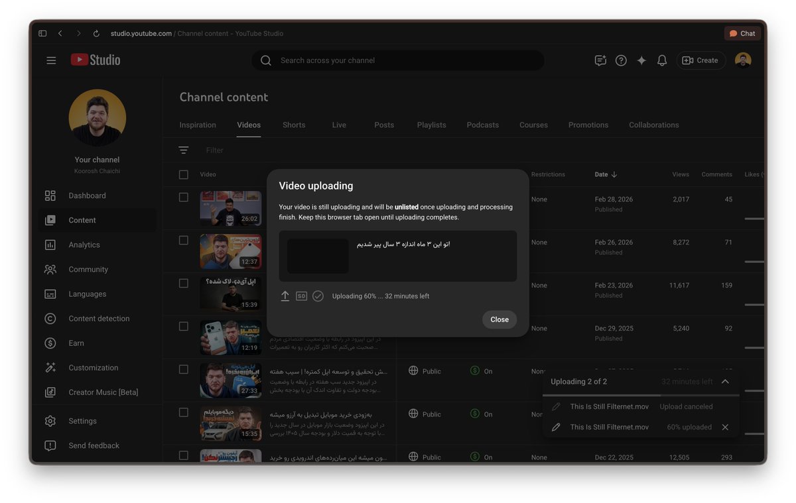This screenshot has width=796, height=503.
Task: Click the large channel profile picture
Action: pos(97,118)
